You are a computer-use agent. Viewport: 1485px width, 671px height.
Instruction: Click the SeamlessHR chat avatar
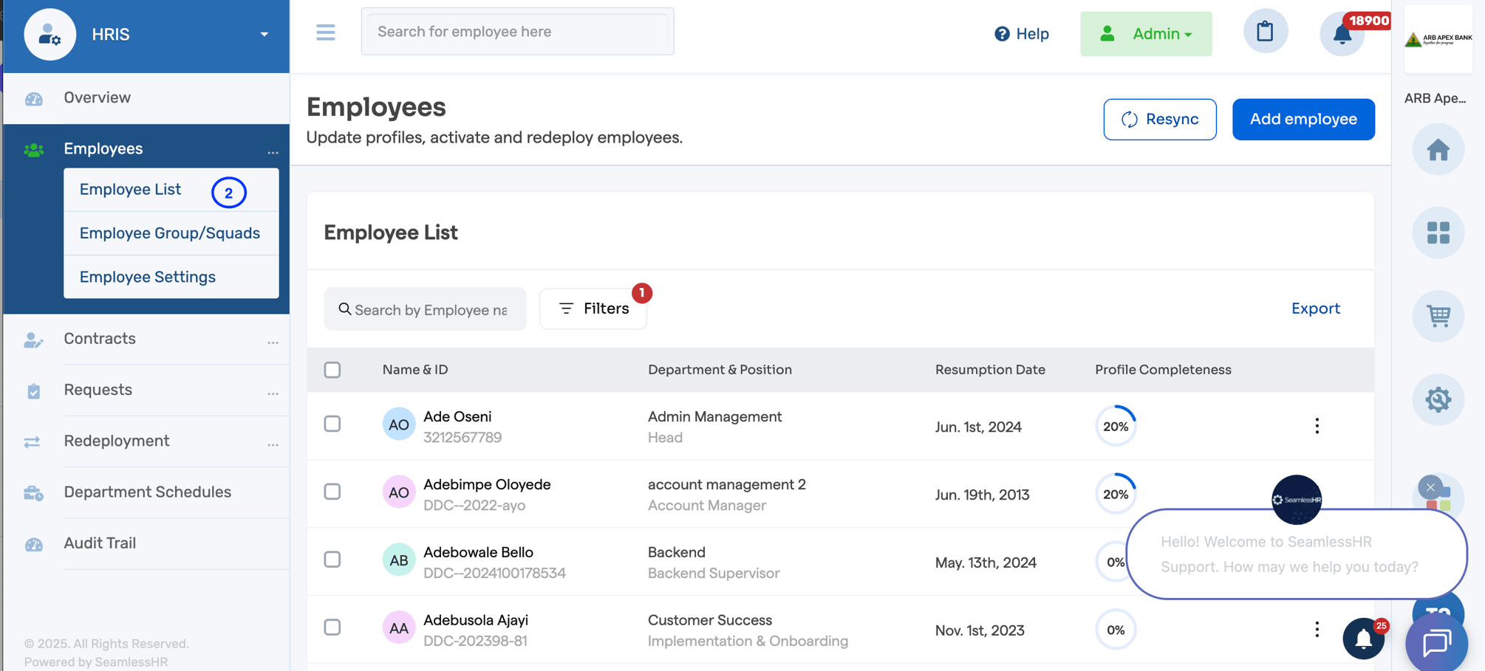point(1297,500)
